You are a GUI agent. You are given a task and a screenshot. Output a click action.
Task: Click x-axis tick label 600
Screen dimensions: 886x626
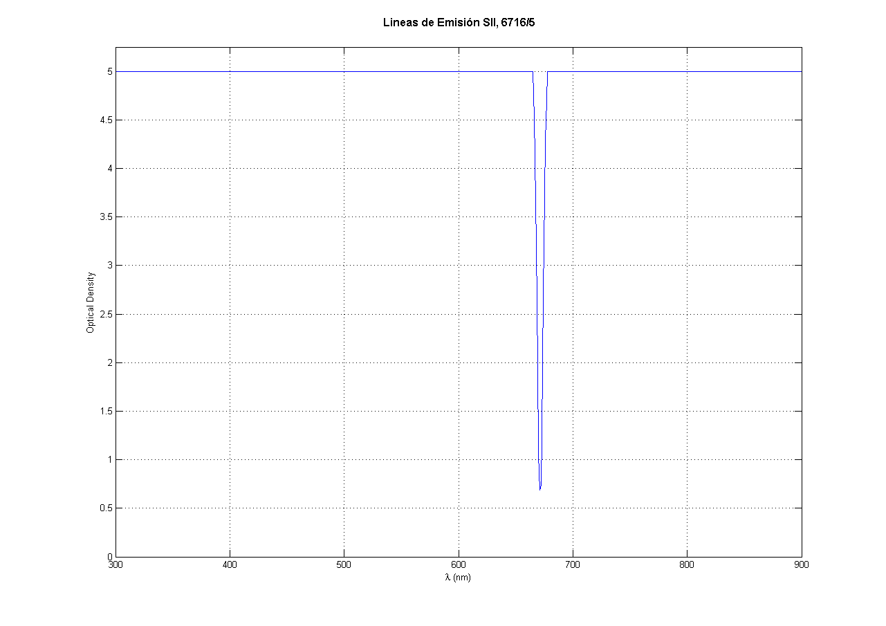459,565
